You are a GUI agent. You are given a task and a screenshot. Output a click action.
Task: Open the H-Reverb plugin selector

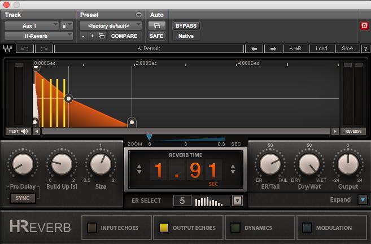tap(38, 36)
